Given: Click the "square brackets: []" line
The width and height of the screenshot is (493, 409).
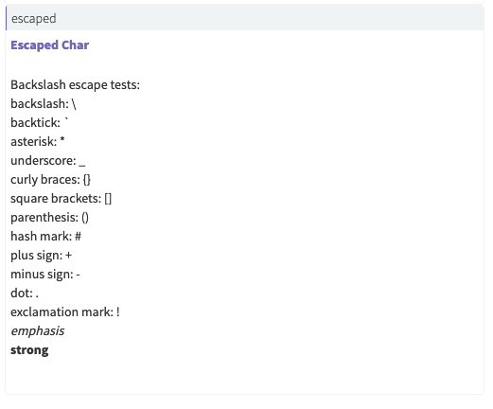Looking at the screenshot, I should tap(62, 199).
